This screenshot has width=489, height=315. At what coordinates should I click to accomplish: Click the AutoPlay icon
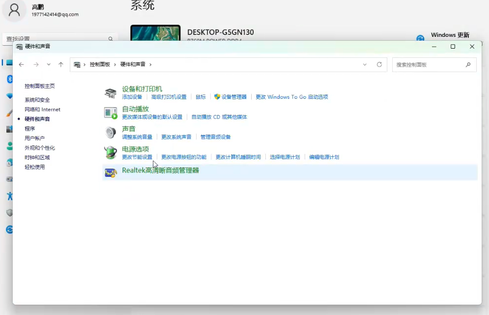111,113
